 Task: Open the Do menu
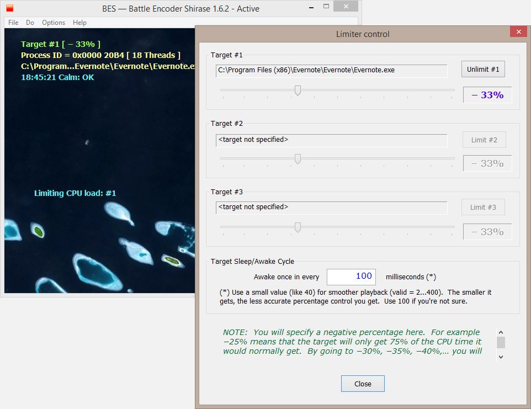click(30, 23)
